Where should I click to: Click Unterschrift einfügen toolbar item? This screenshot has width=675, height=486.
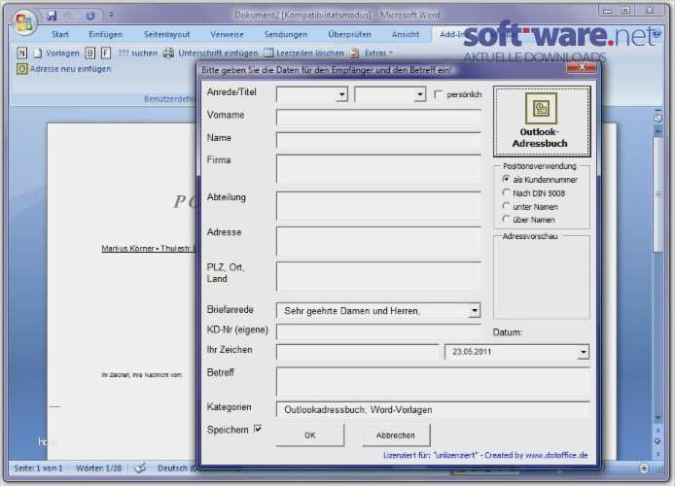(211, 52)
